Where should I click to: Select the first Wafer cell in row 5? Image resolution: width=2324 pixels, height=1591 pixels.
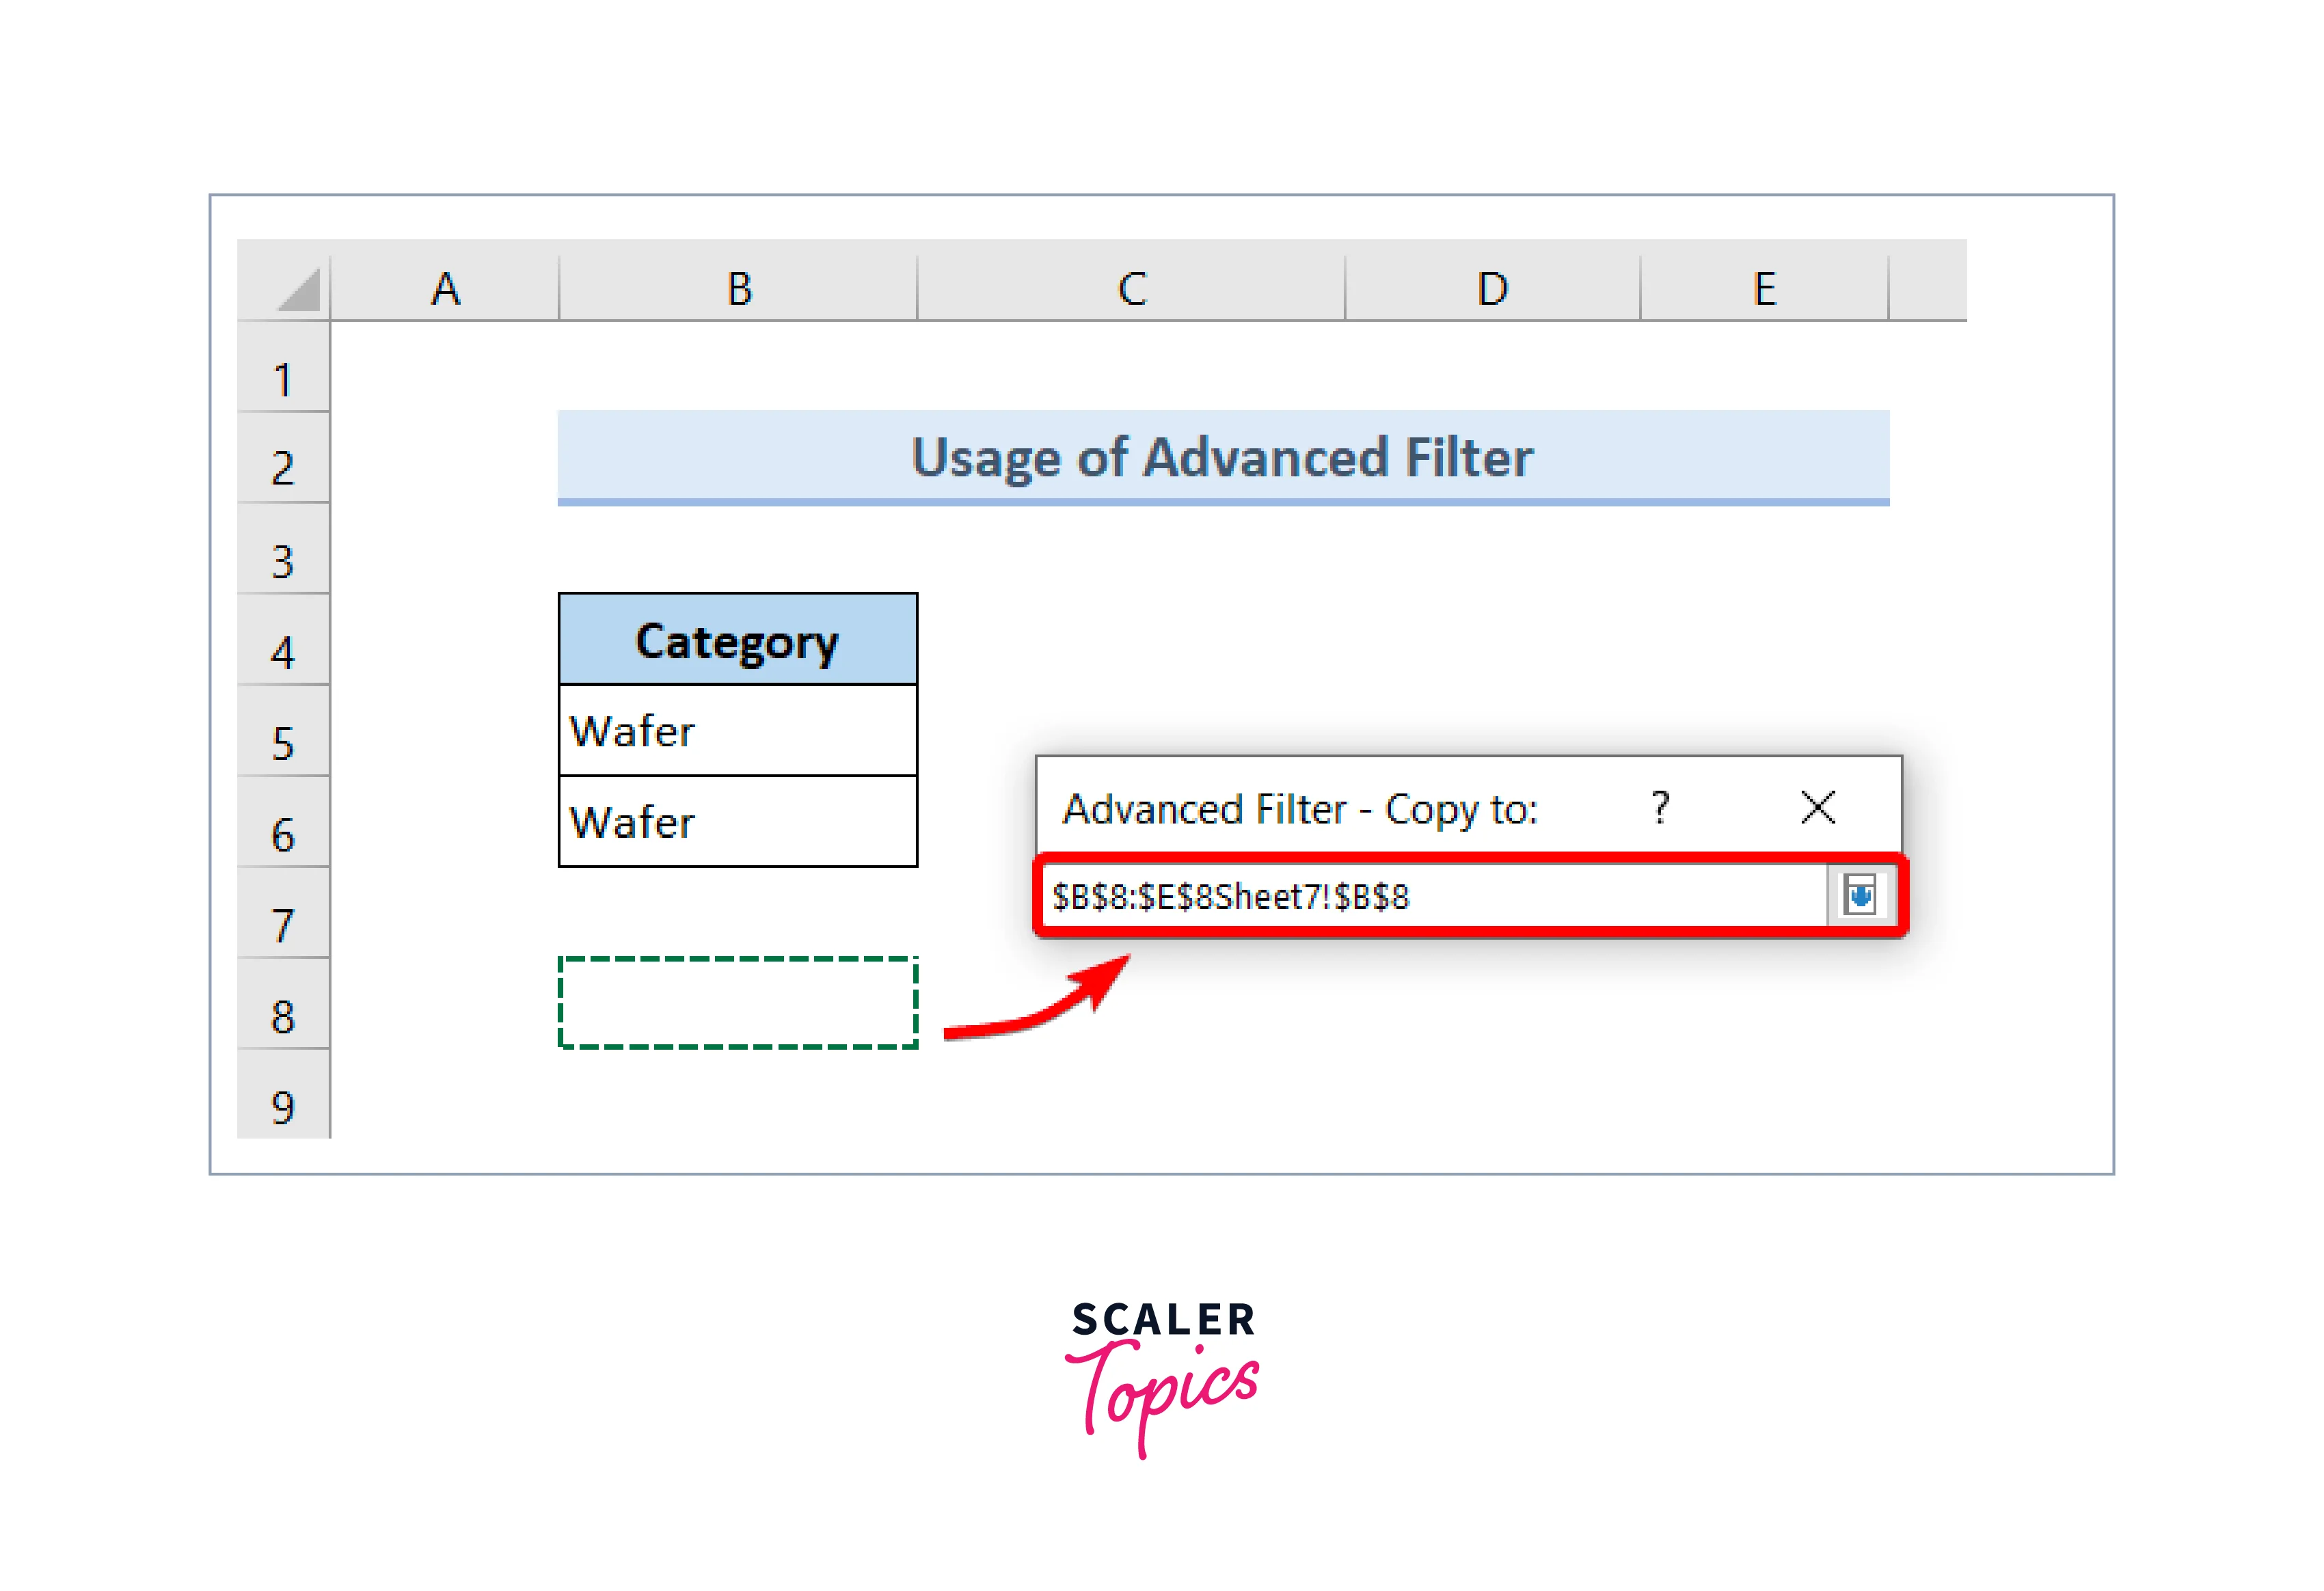click(x=737, y=731)
